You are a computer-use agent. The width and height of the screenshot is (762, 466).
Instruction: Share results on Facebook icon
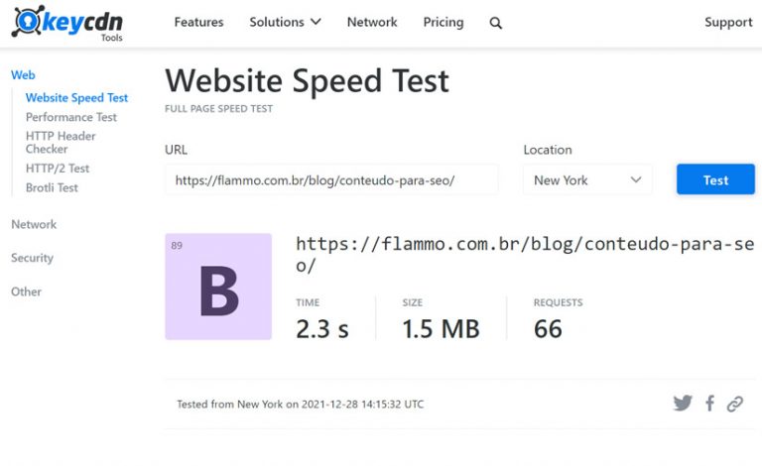710,403
